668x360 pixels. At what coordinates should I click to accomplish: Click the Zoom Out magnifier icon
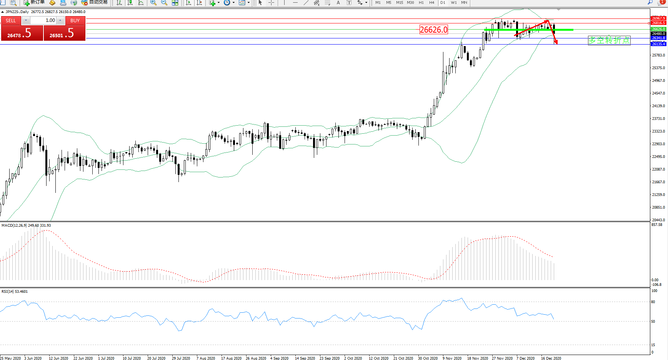[164, 3]
